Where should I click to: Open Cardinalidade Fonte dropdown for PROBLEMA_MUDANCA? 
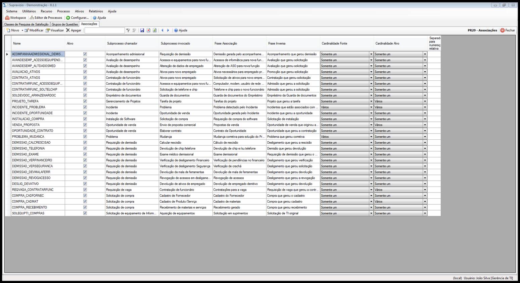click(x=371, y=137)
